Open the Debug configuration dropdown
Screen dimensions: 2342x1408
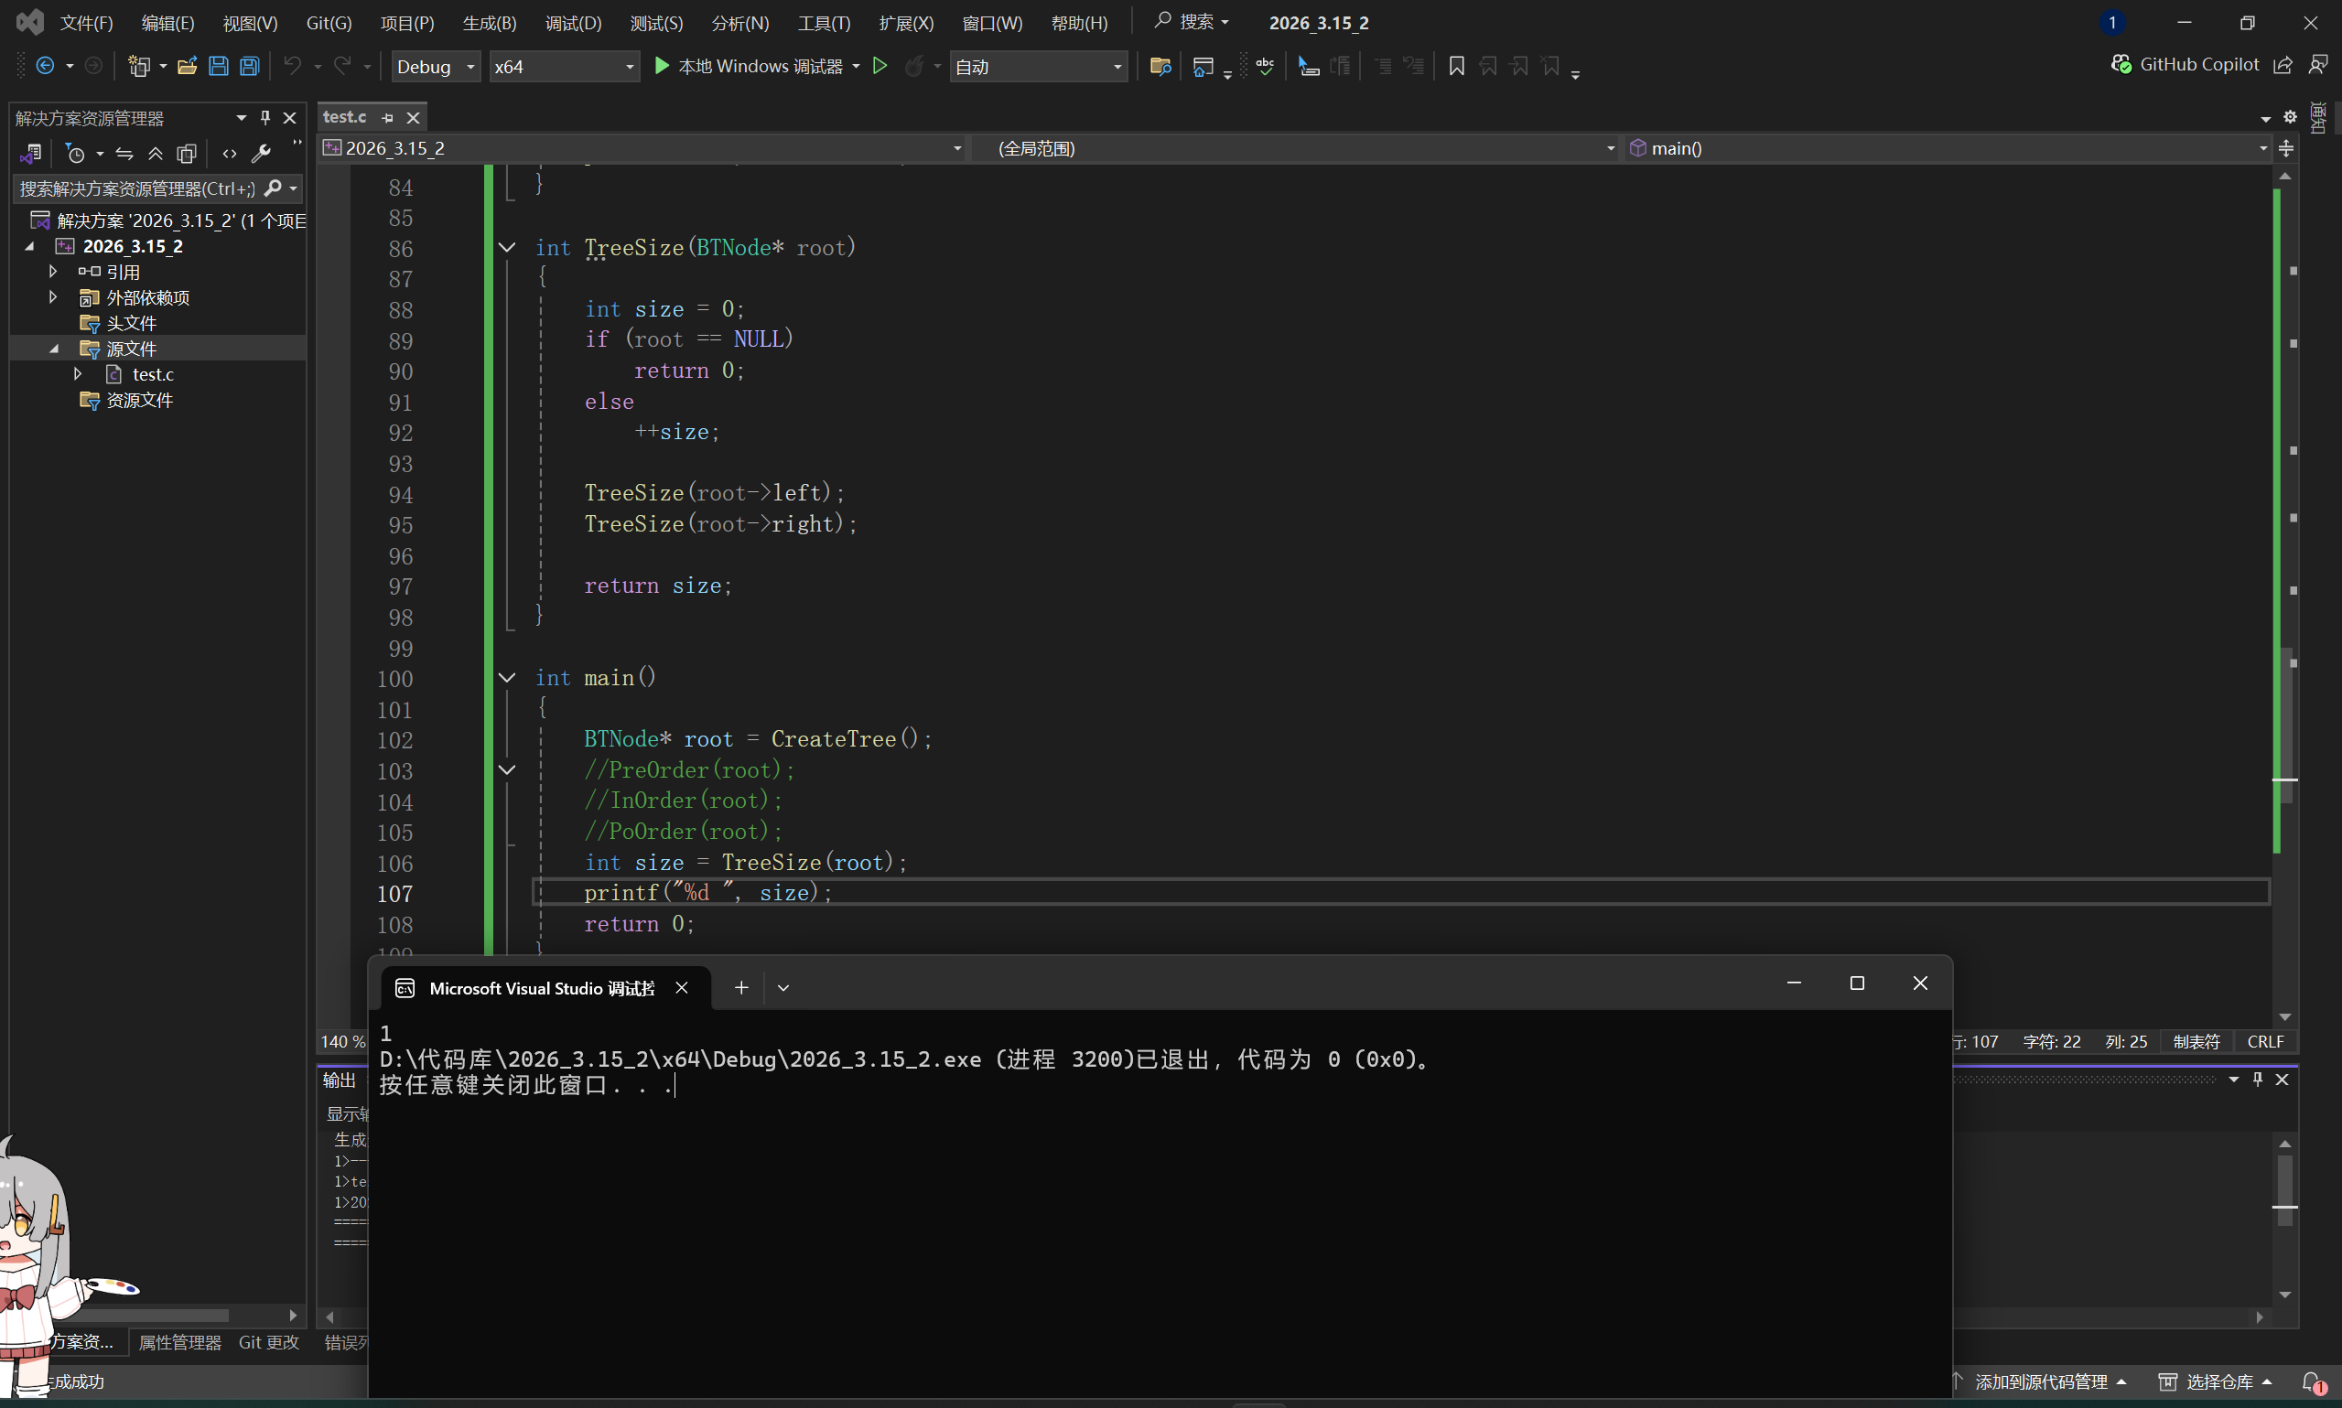point(436,67)
